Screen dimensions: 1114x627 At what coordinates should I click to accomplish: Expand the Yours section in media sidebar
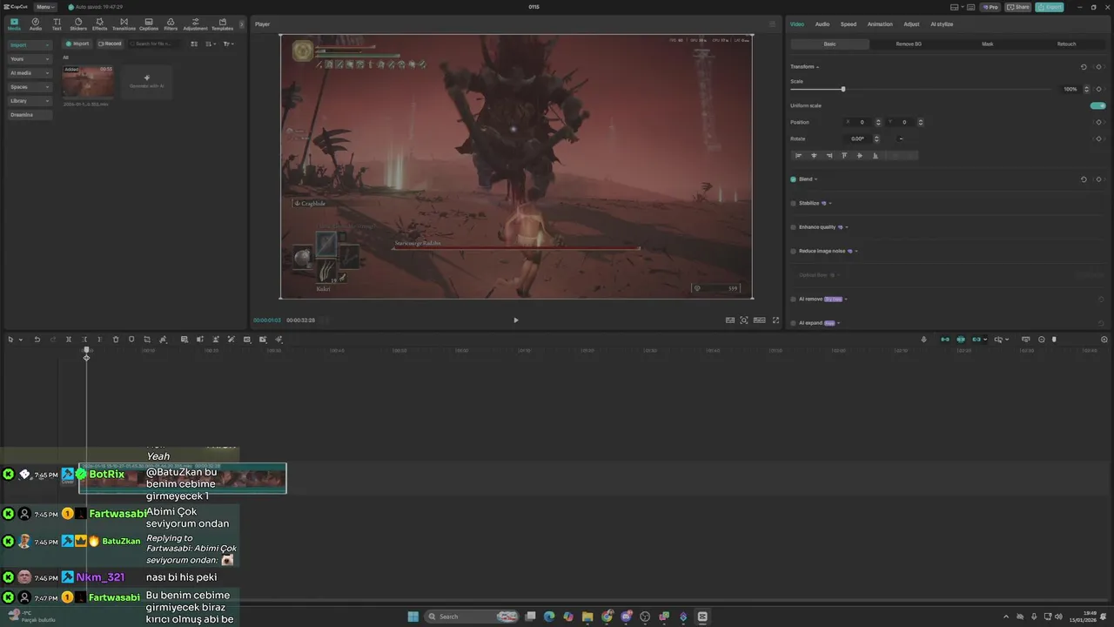click(x=29, y=59)
